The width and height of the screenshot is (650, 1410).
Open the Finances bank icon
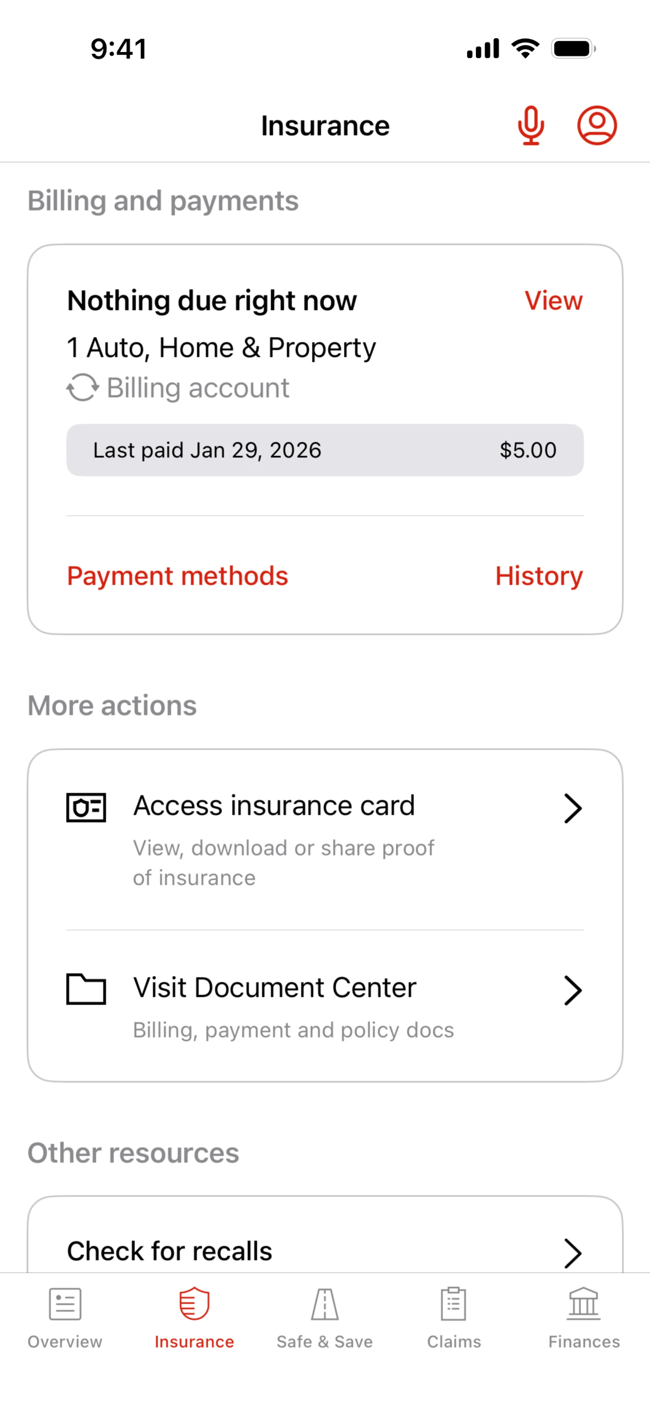click(583, 1304)
